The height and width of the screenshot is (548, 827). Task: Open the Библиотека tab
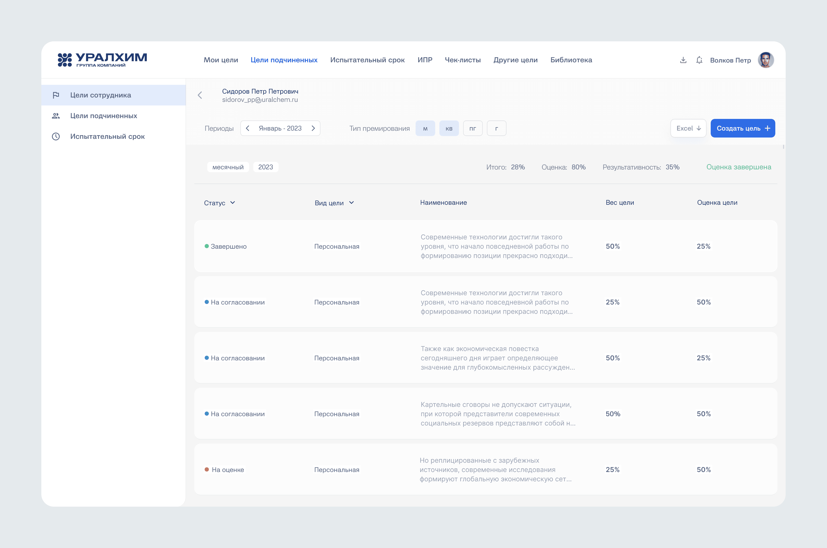click(x=571, y=60)
